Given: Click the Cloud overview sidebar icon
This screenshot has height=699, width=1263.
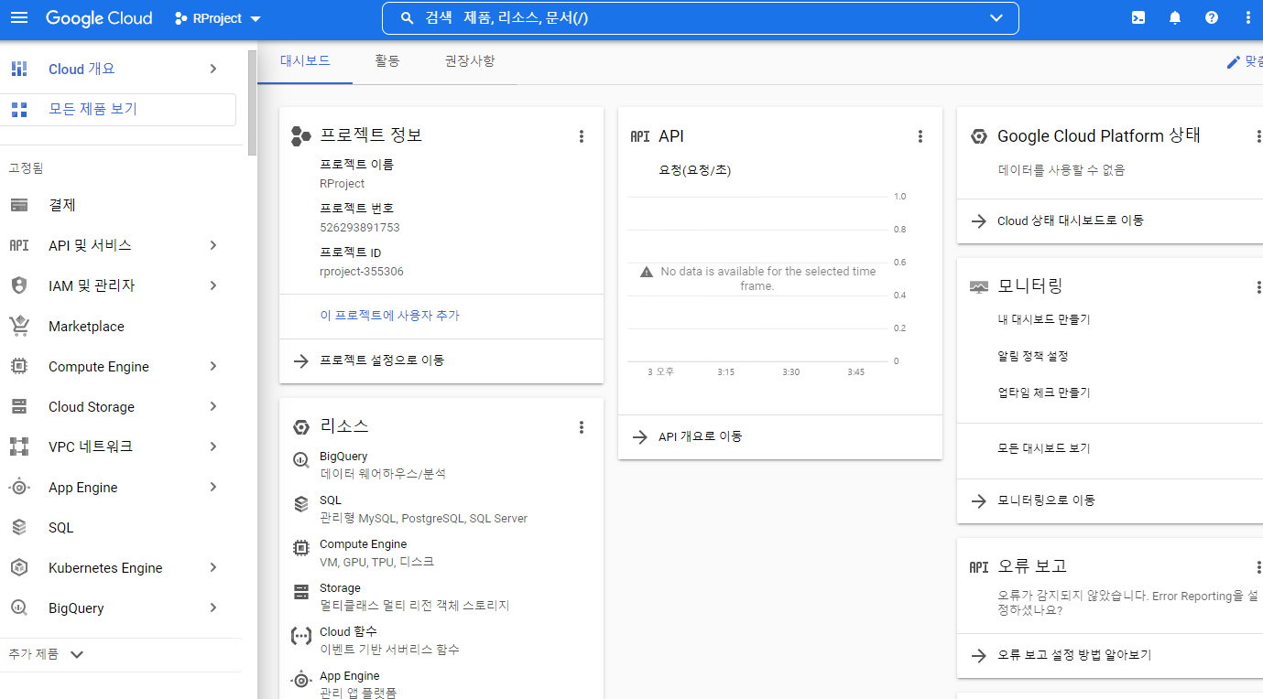Looking at the screenshot, I should [19, 69].
